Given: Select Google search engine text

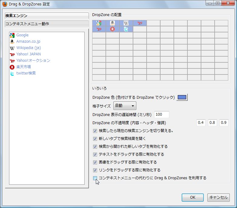Looking at the screenshot, I should point(22,35).
